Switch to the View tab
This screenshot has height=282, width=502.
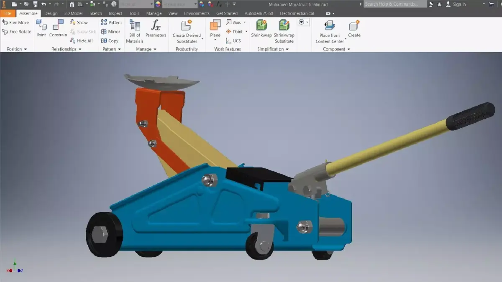pyautogui.click(x=173, y=13)
